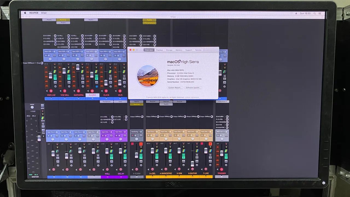
Task: Open FX button on TRIGGER track
Action: (226, 155)
